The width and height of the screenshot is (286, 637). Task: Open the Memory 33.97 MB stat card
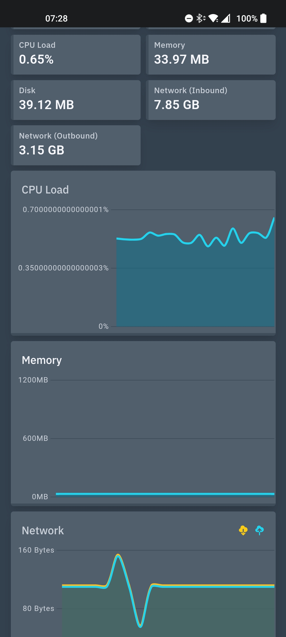[211, 54]
